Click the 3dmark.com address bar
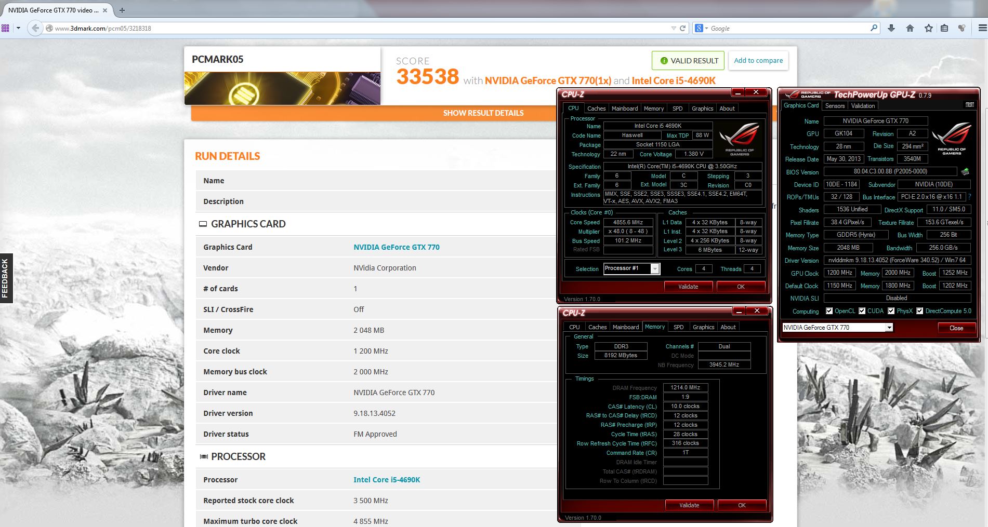 (359, 28)
